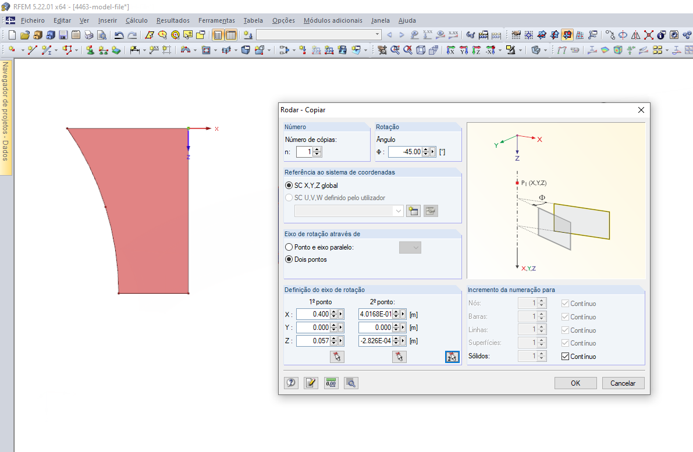The image size is (693, 452).
Task: Save the model with the floppy disk icon
Action: point(63,35)
